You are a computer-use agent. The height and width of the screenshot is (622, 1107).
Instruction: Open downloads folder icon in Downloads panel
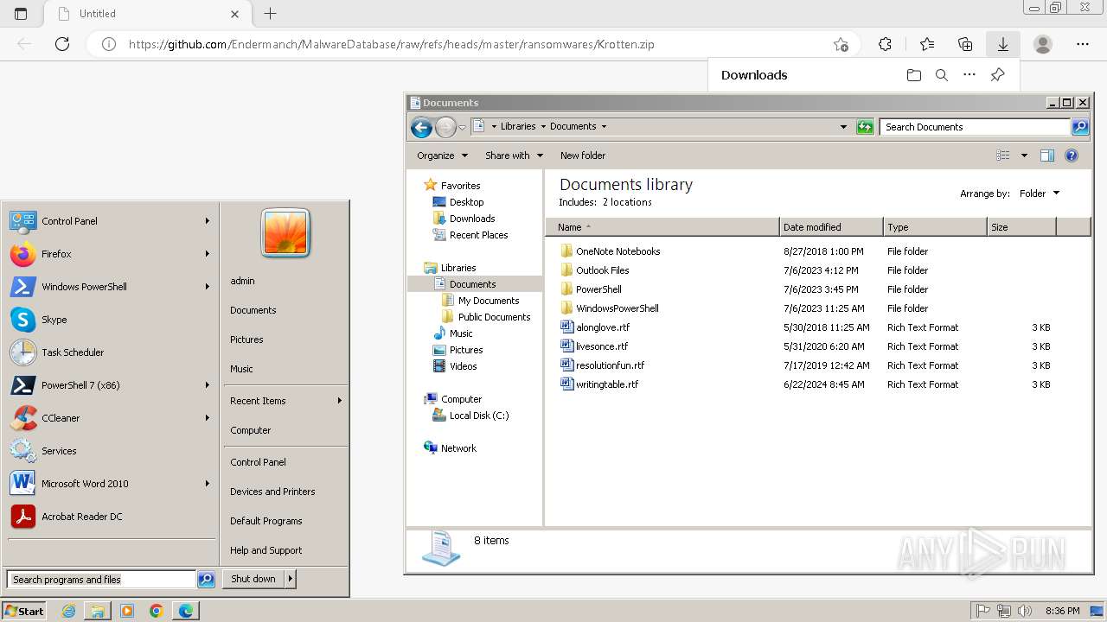[x=914, y=75]
